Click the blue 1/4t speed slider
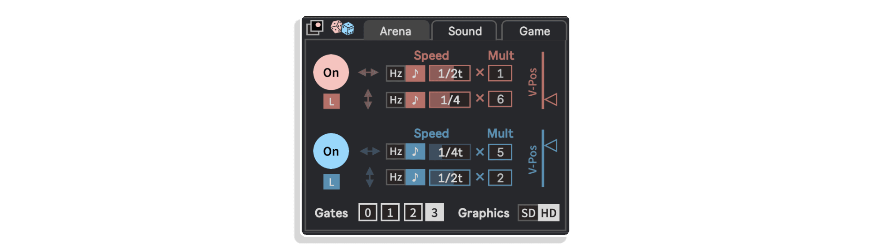Viewport: 871px width, 250px height. tap(450, 152)
